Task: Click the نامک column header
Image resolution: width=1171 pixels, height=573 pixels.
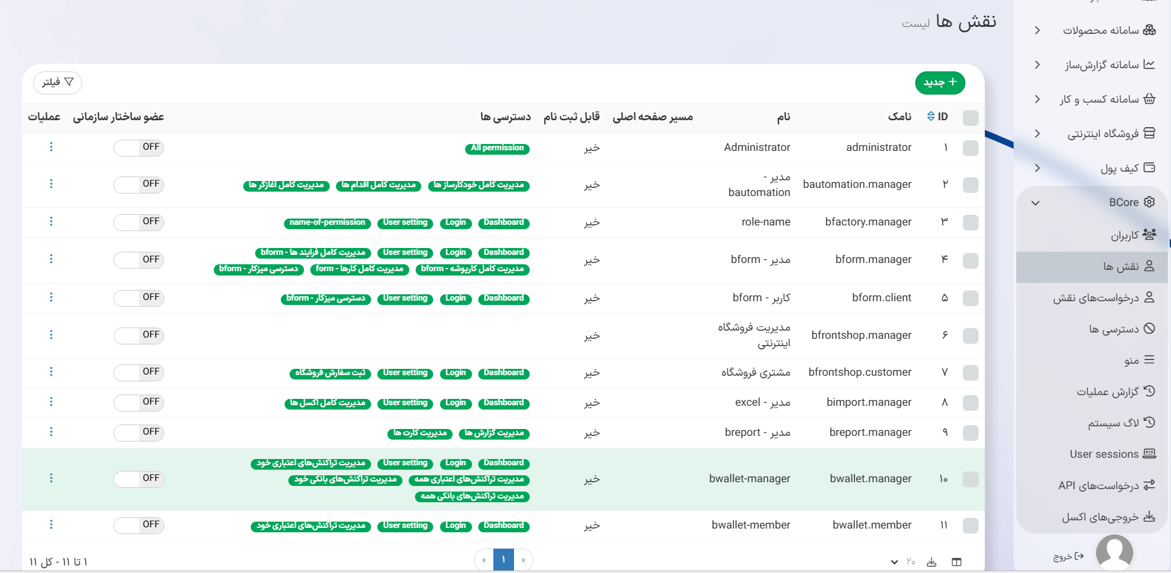Action: tap(900, 116)
